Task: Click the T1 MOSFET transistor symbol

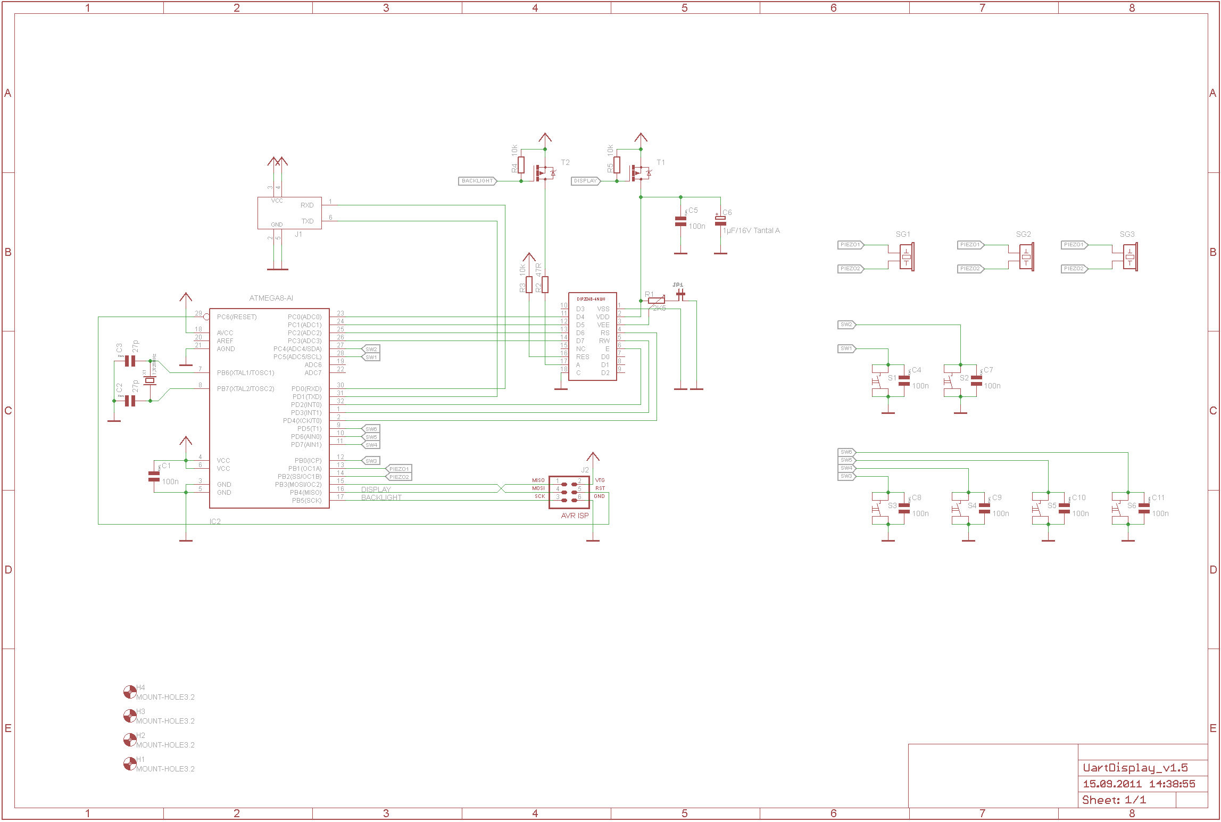Action: [x=641, y=173]
